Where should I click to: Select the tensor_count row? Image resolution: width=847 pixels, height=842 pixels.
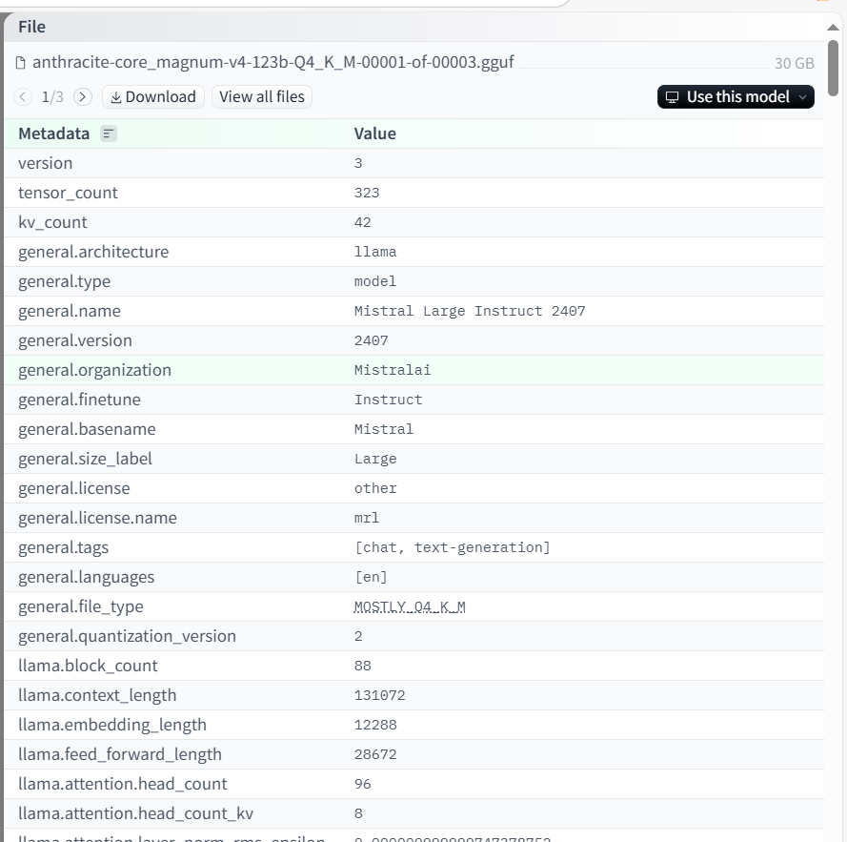tap(413, 193)
